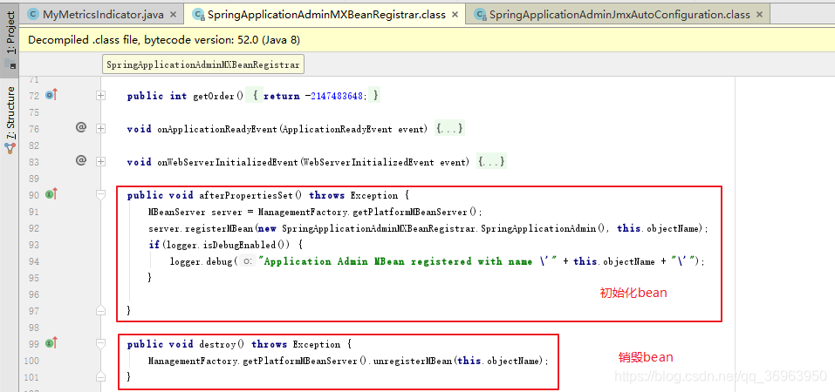Expand folded {...} of onApplicationReadyEvent

point(449,129)
